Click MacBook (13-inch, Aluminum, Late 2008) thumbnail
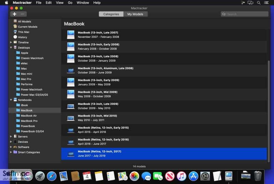The width and height of the screenshot is (274, 184). (x=71, y=71)
